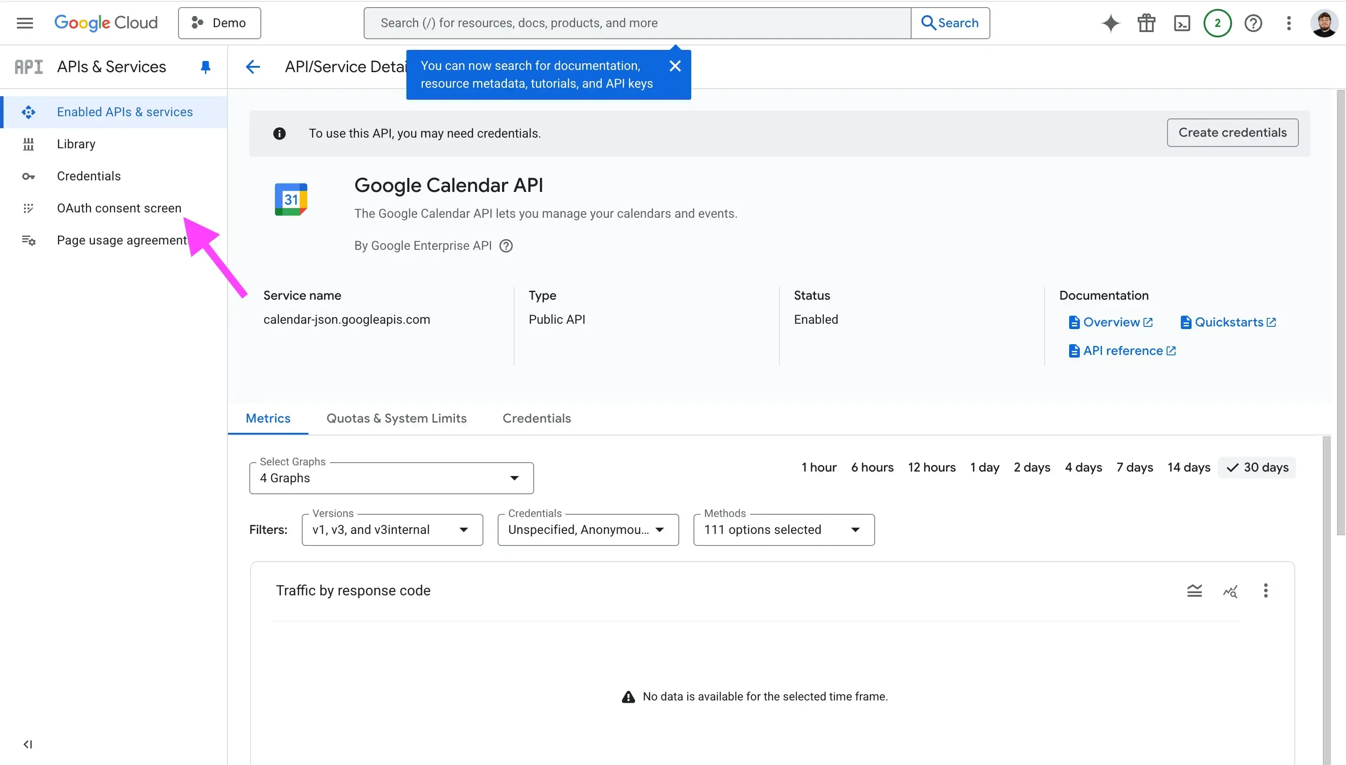This screenshot has height=765, width=1346.
Task: Click the Create credentials button
Action: tap(1232, 132)
